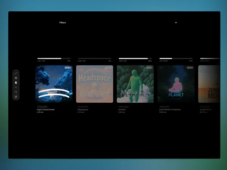The height and width of the screenshot is (170, 227).
Task: Open the Filters option
Action: coord(62,23)
